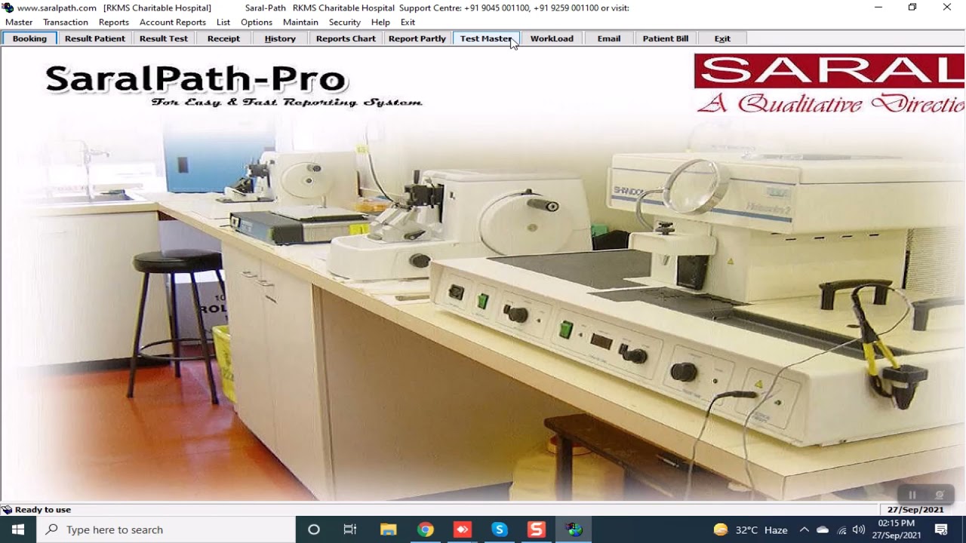966x543 pixels.
Task: Open File Explorer from taskbar
Action: pos(388,529)
